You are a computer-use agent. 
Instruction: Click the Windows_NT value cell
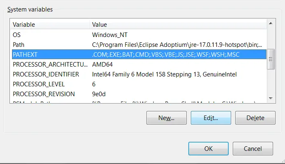[x=110, y=35]
